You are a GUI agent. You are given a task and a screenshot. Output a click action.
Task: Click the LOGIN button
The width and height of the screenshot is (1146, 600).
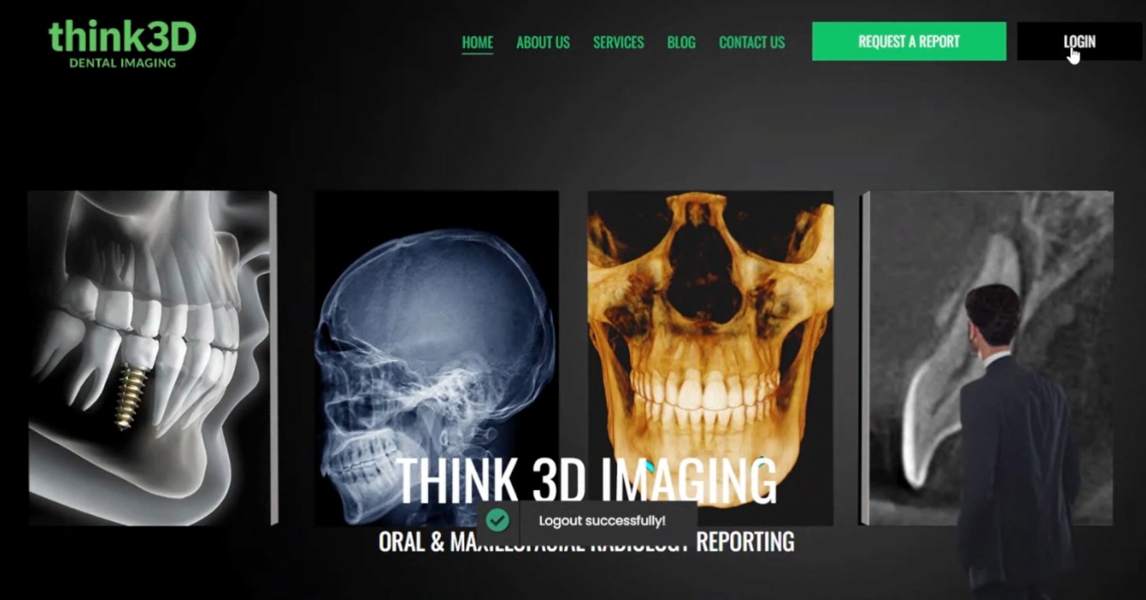click(1079, 41)
